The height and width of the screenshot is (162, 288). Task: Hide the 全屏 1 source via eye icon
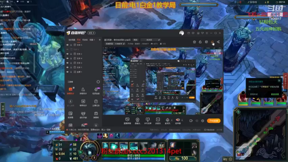[x=67, y=72]
